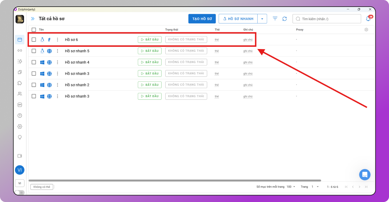
Task: Open the items per page 100 dropdown
Action: [291, 187]
